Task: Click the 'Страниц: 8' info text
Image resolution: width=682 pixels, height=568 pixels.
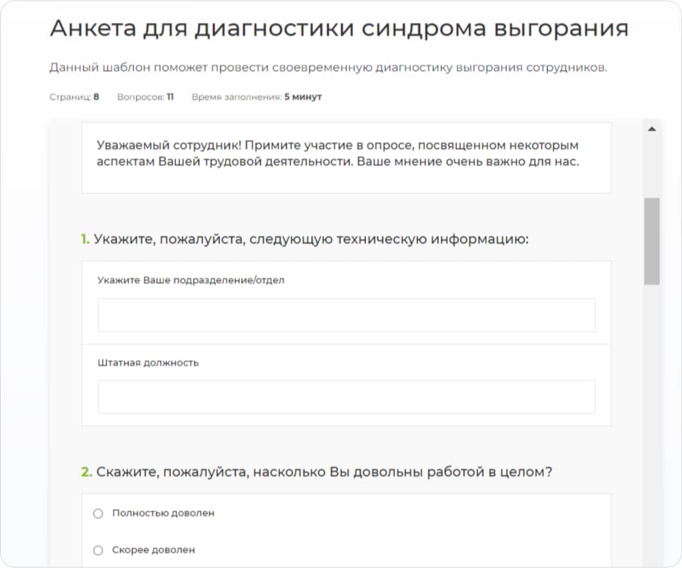Action: 74,97
